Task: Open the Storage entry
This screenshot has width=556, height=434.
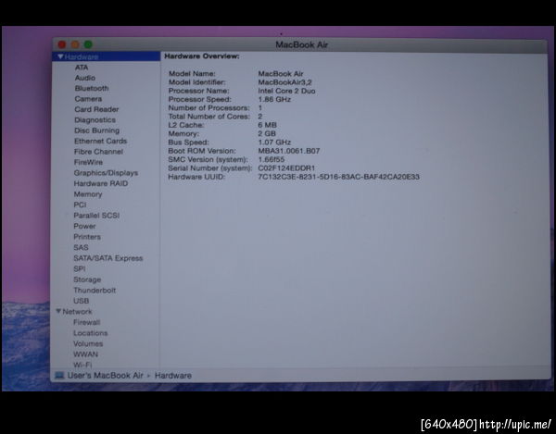Action: coord(87,279)
